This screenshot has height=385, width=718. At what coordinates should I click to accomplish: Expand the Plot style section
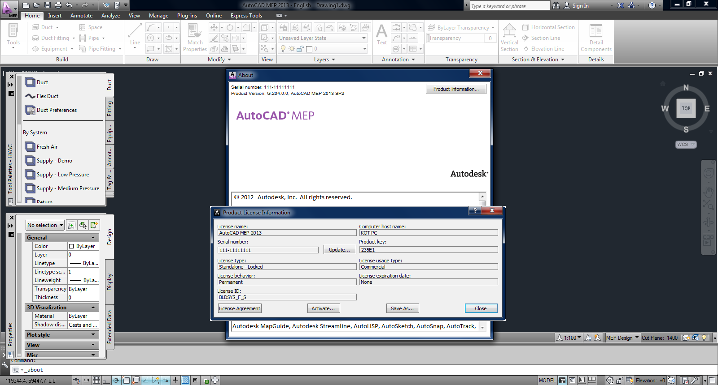pos(62,335)
